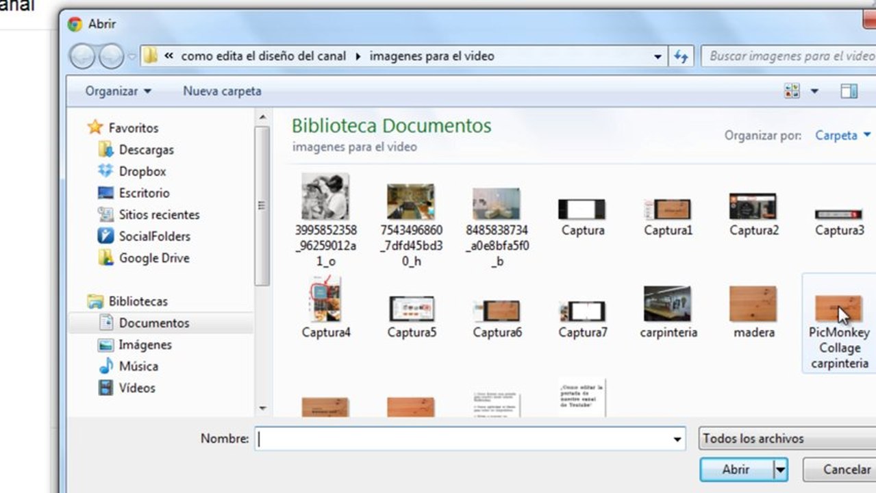Open the Organizar dropdown menu

(x=118, y=91)
